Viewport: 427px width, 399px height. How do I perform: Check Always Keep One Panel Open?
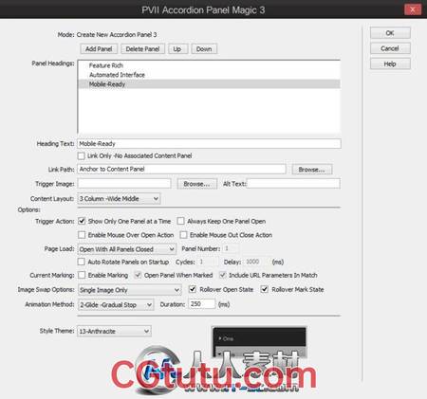point(180,221)
